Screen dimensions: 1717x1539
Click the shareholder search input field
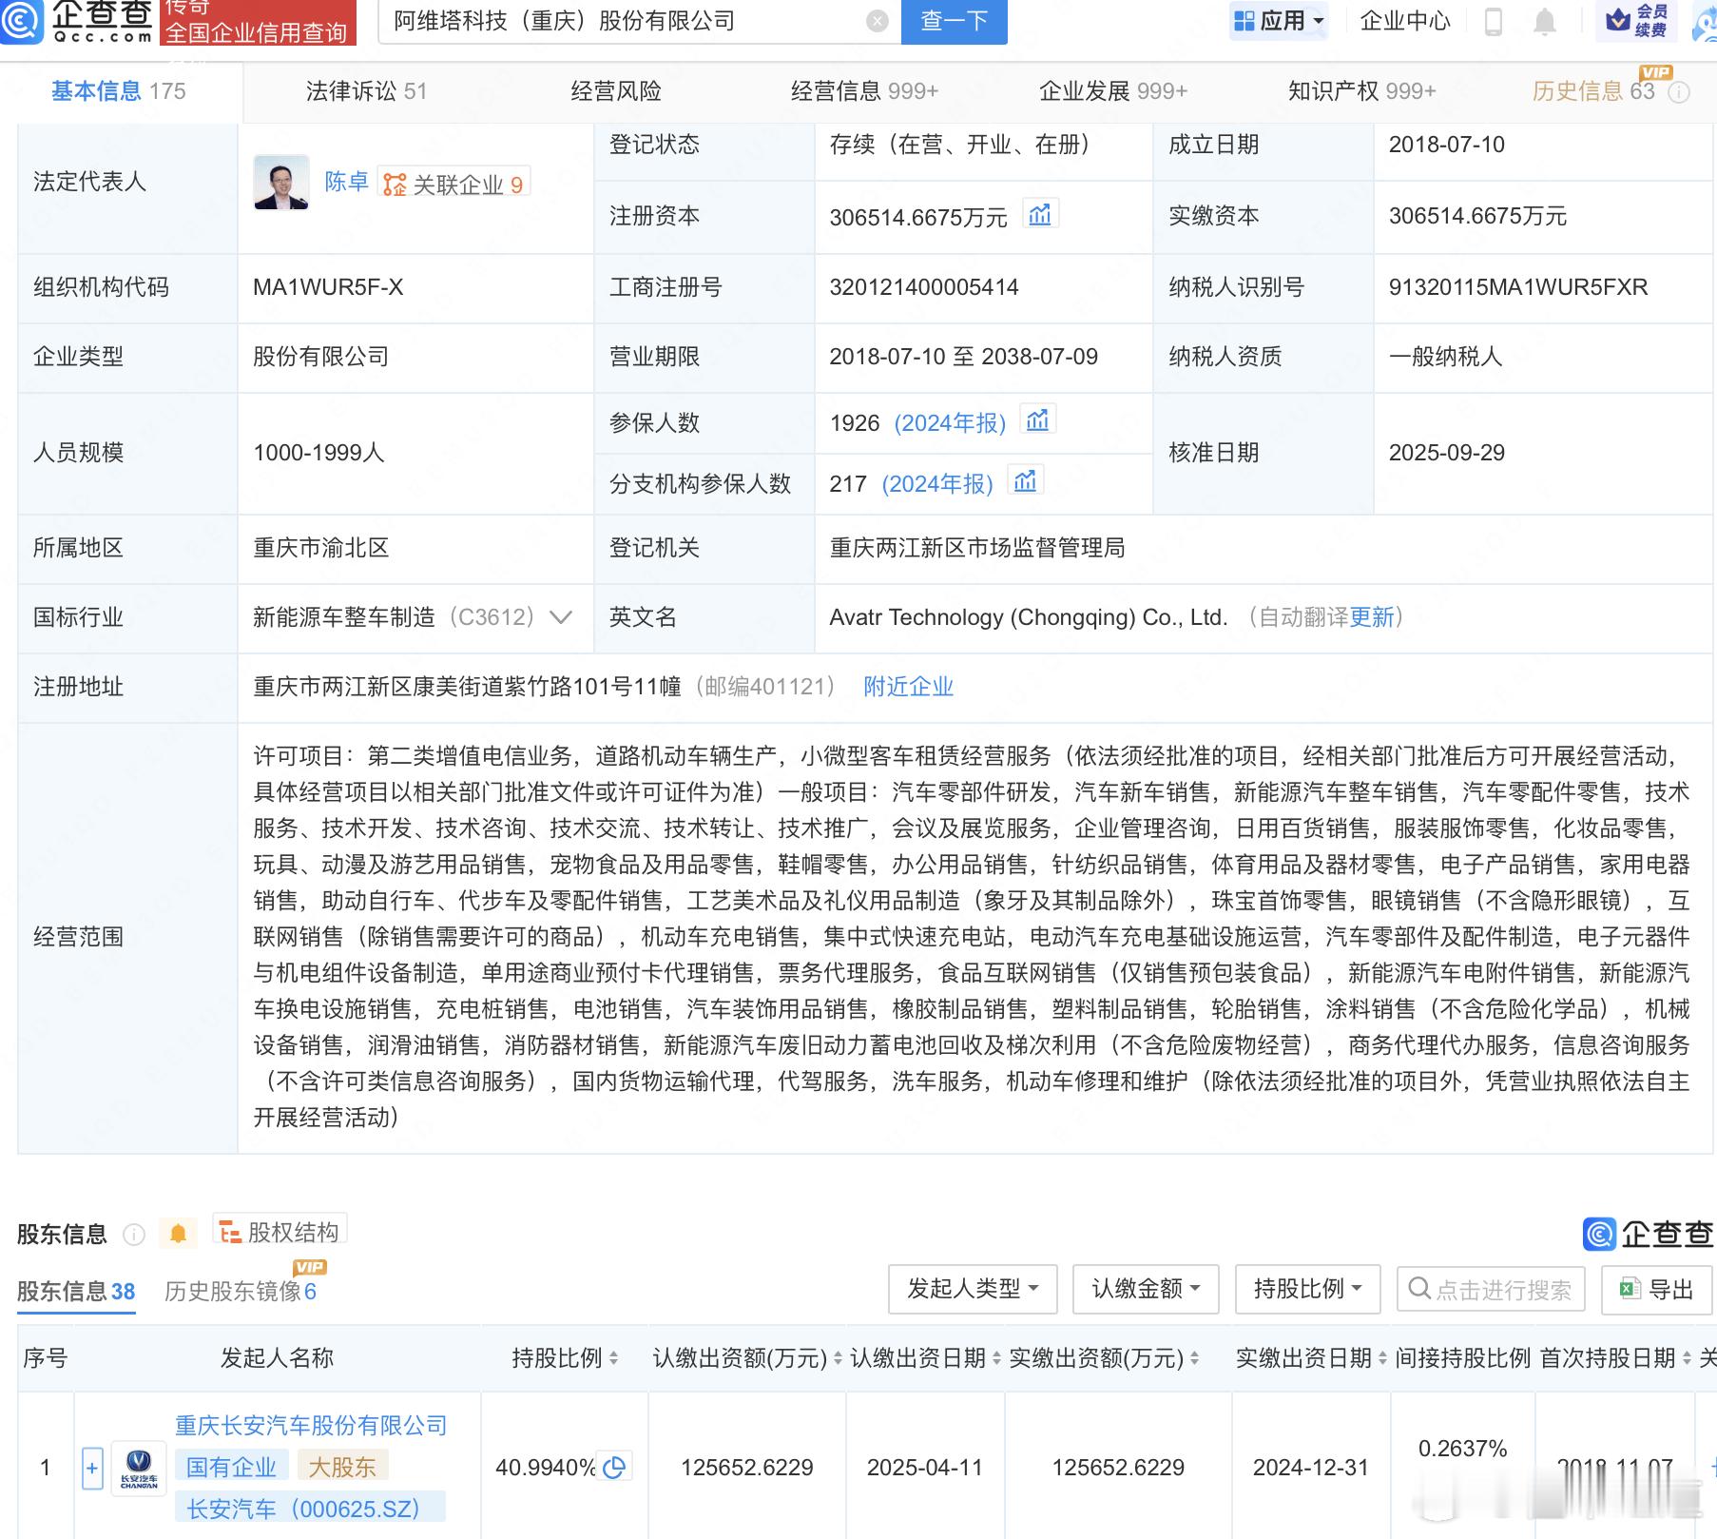pos(1491,1289)
